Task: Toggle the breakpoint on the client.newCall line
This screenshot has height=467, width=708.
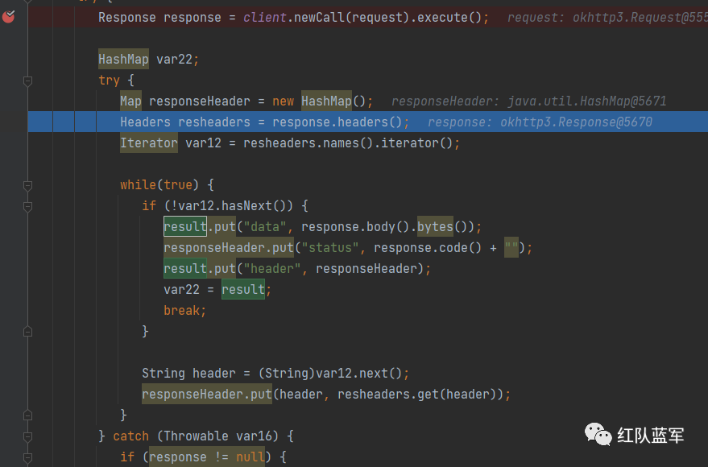Action: [x=8, y=17]
